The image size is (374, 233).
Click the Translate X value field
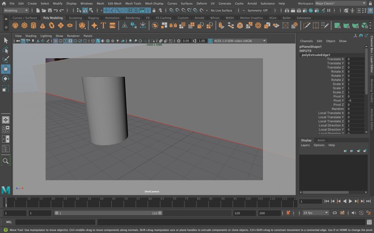(355, 59)
